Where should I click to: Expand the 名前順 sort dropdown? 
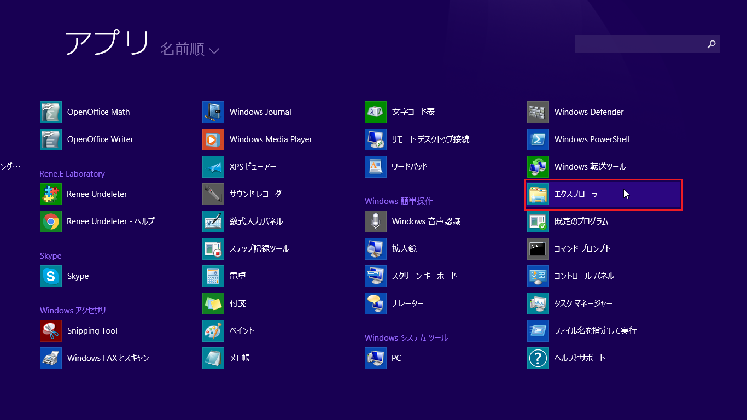(189, 49)
